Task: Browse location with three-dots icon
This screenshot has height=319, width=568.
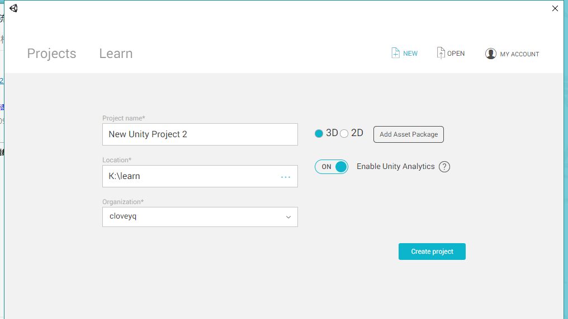Action: coord(286,177)
